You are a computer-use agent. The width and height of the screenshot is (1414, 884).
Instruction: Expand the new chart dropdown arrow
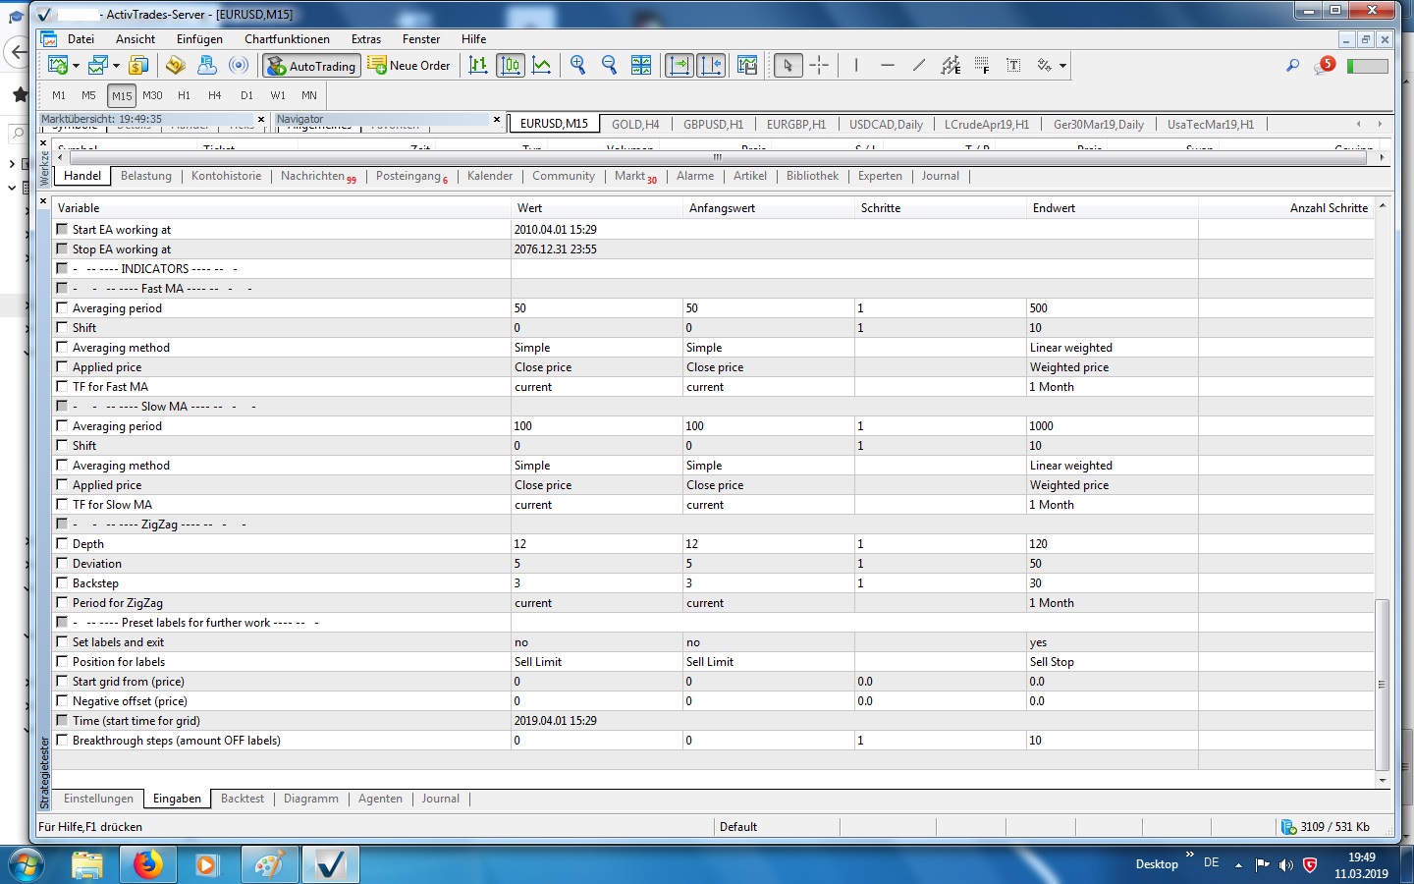(x=76, y=66)
